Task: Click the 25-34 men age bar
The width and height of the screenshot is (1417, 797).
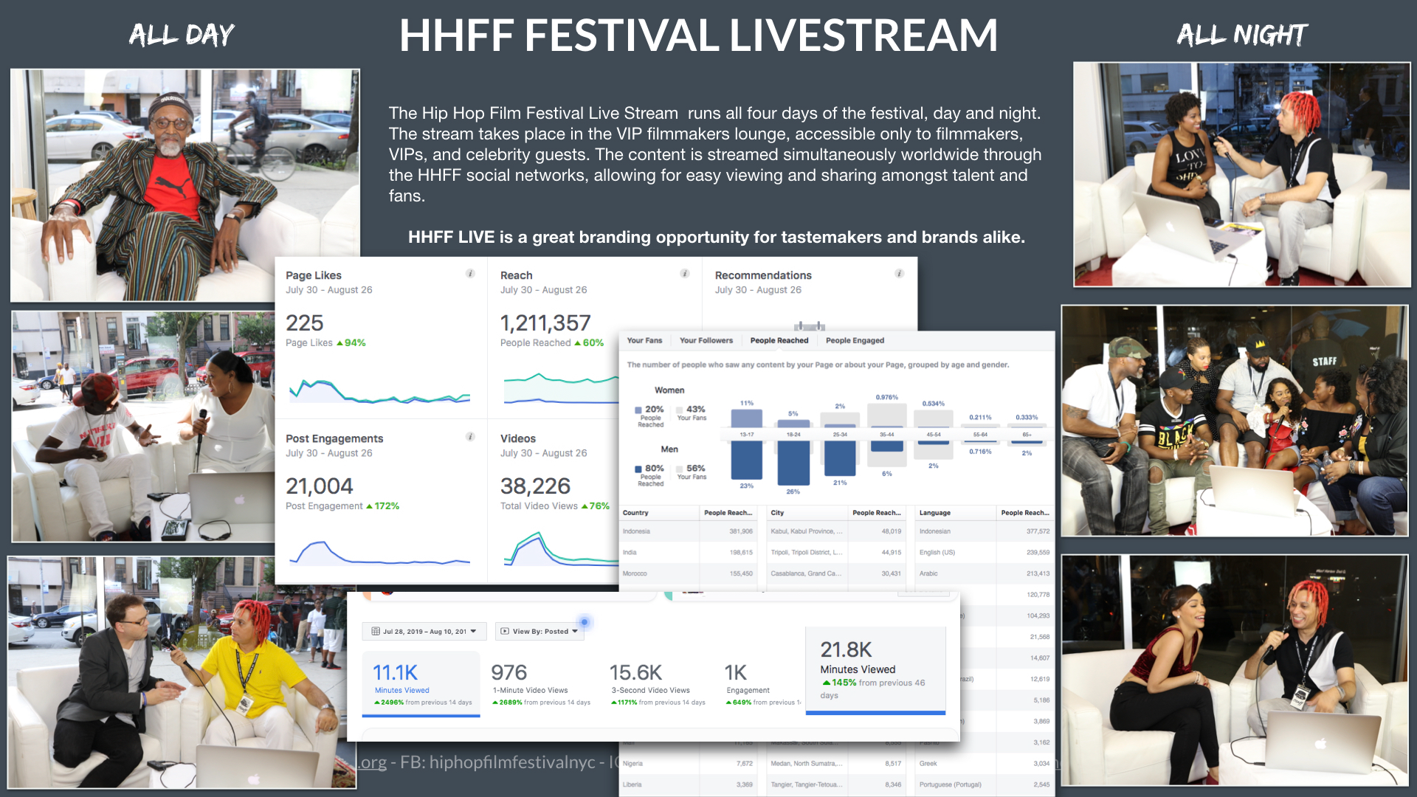Action: pos(840,458)
